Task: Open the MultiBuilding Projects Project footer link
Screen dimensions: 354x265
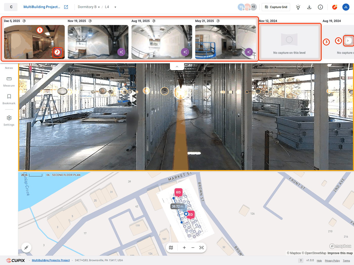Action: pyautogui.click(x=51, y=260)
